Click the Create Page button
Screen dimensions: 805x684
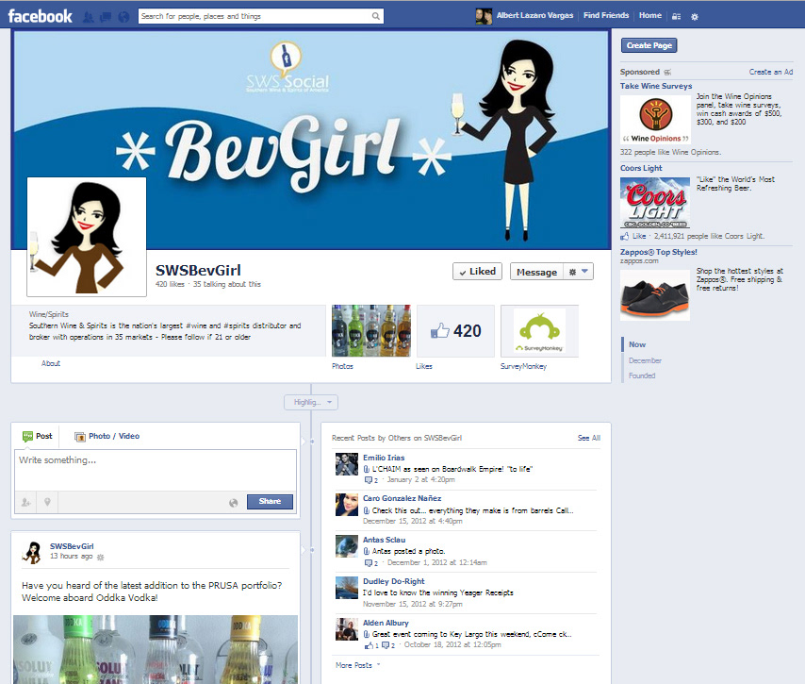[649, 45]
